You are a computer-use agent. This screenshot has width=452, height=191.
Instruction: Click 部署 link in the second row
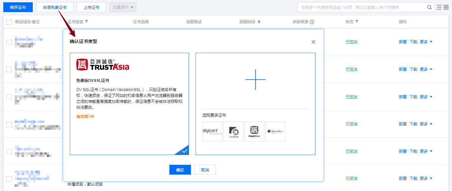pyautogui.click(x=403, y=69)
